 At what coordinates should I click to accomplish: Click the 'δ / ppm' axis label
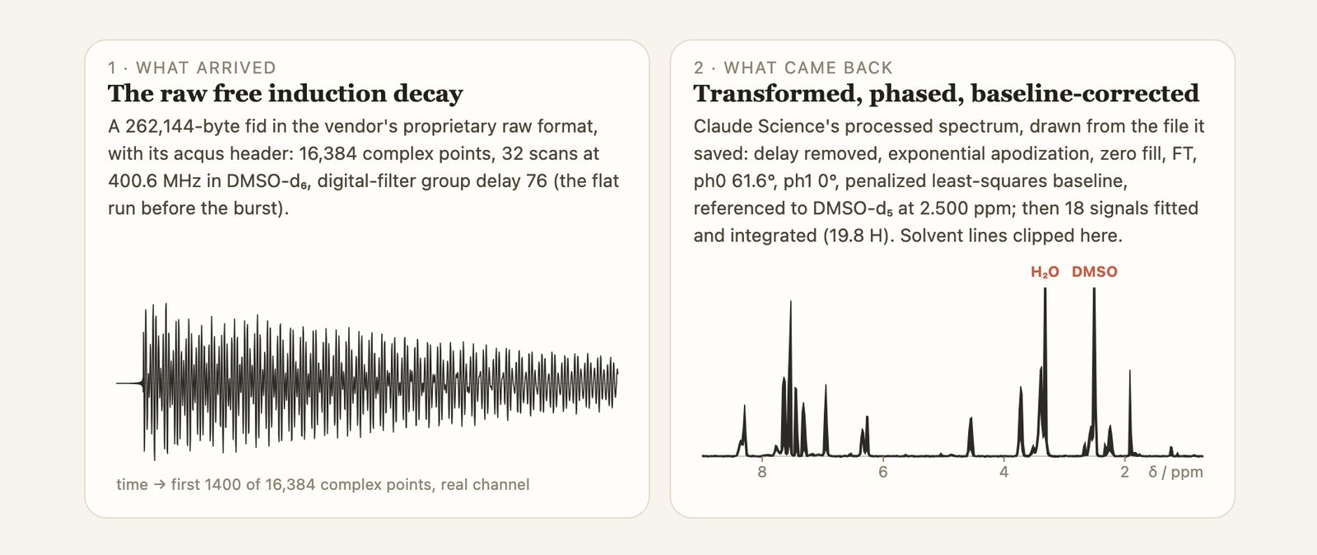point(1175,473)
